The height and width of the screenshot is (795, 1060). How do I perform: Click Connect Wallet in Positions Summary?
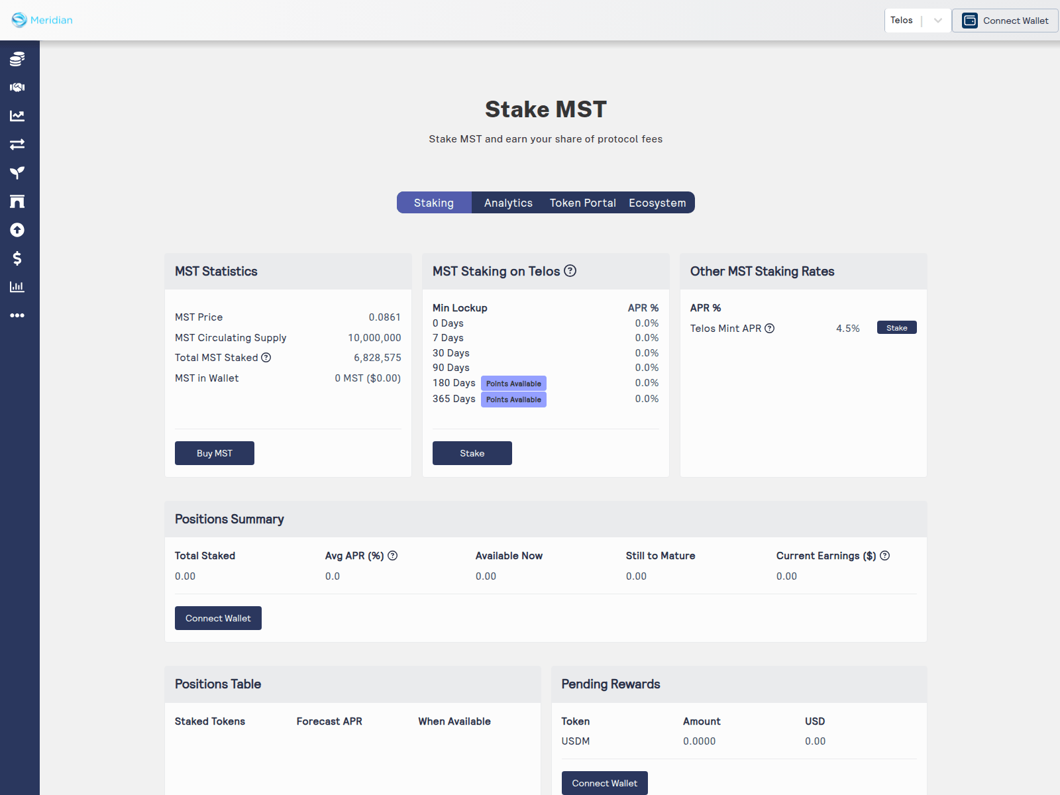218,618
